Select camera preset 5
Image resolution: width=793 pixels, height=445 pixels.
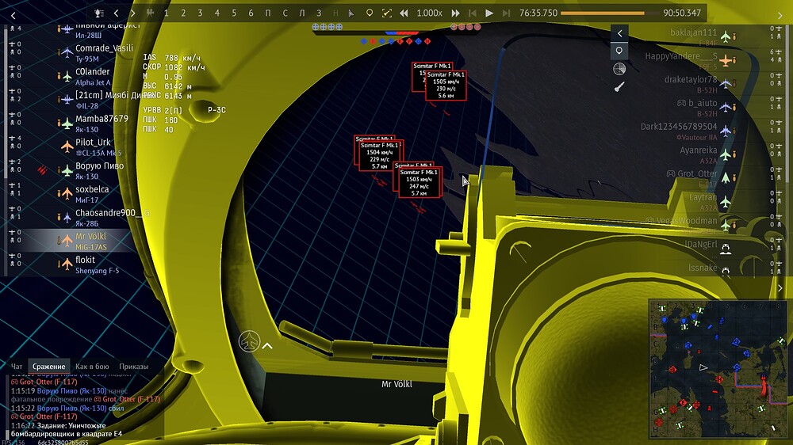point(234,13)
